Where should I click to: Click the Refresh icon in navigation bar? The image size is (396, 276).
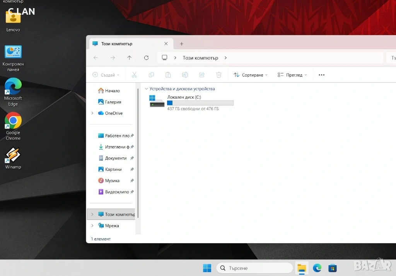point(146,58)
